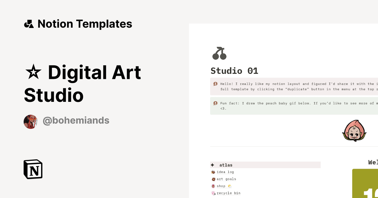The image size is (378, 198).
Task: Click the speech bubble icon in the Fun fact callout
Action: (215, 103)
